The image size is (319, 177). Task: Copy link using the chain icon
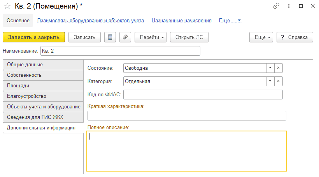click(x=276, y=6)
